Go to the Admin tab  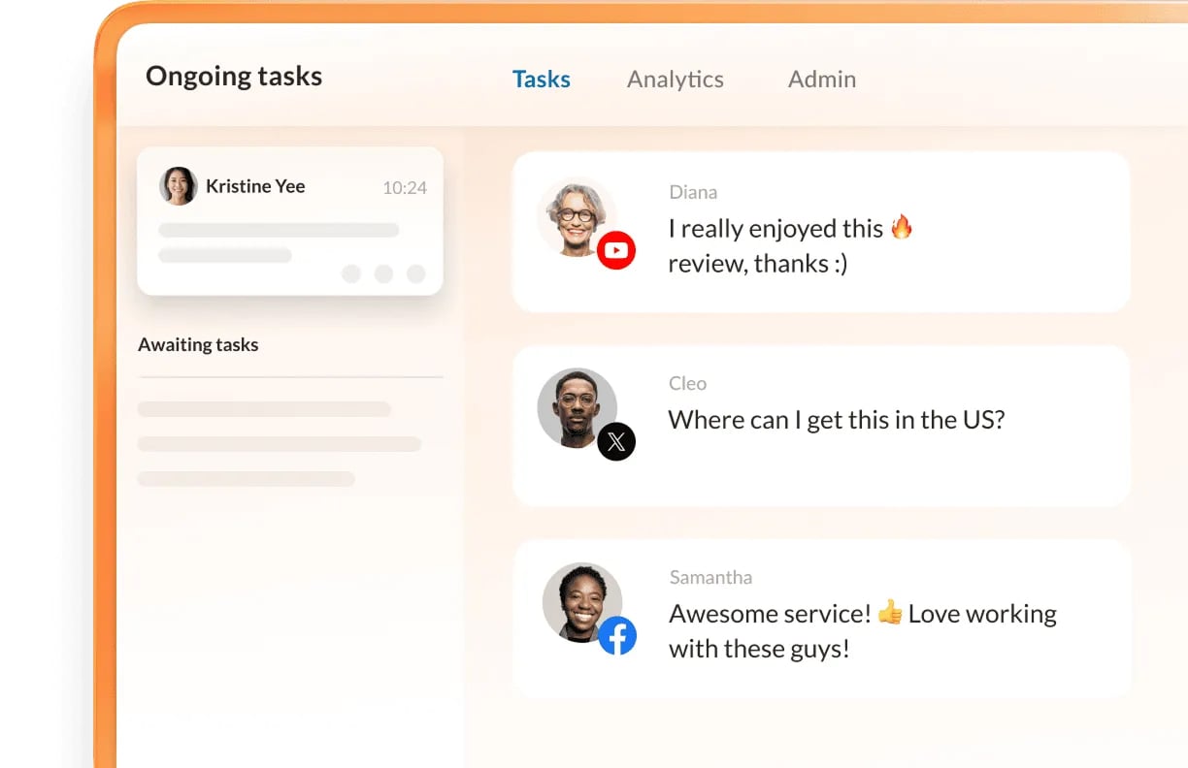pos(822,79)
